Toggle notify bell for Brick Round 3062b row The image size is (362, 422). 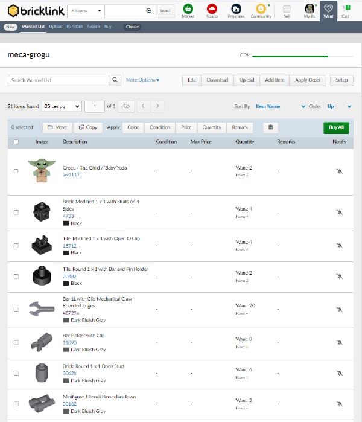point(340,373)
